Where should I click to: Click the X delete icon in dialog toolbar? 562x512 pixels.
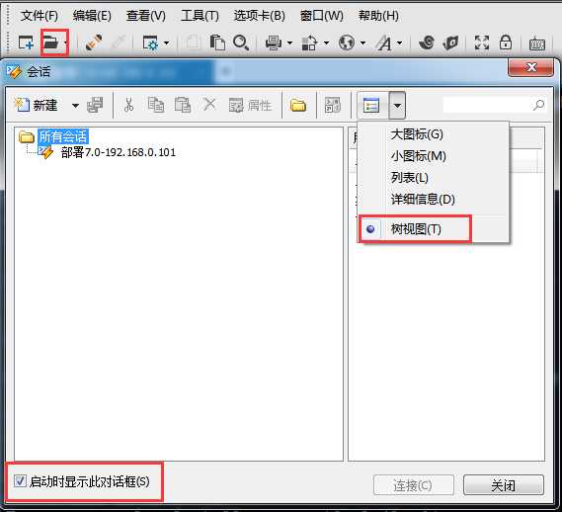coord(209,105)
